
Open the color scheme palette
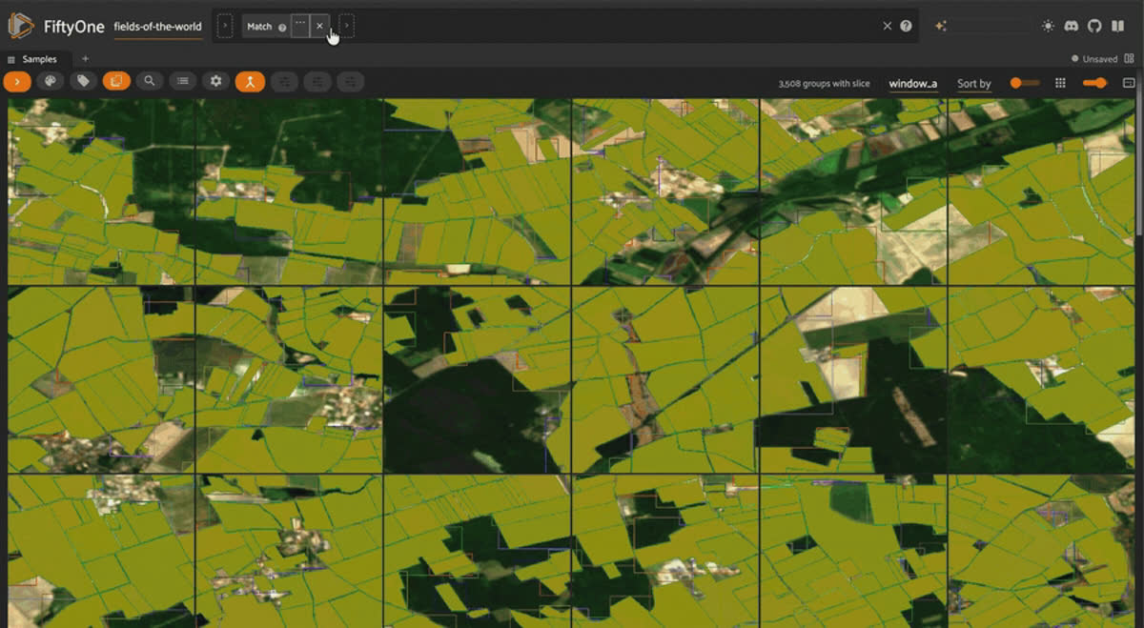[x=50, y=82]
